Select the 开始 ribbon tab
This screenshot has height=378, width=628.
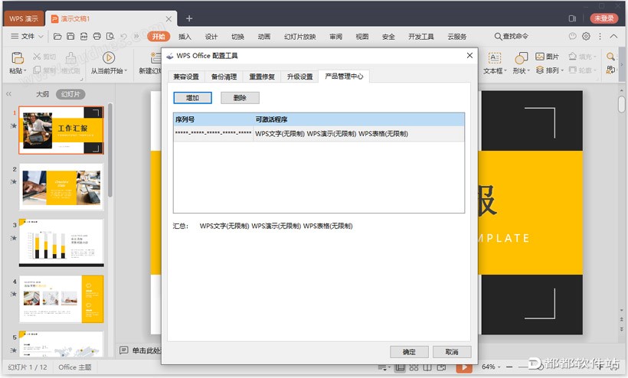click(x=159, y=37)
